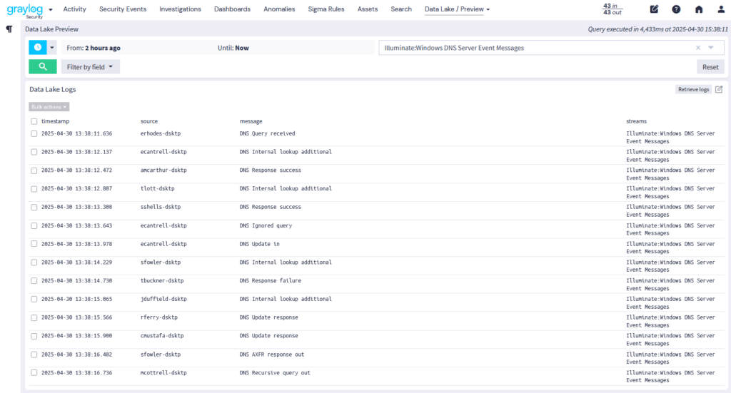Click the Retrieve logs button

[693, 89]
